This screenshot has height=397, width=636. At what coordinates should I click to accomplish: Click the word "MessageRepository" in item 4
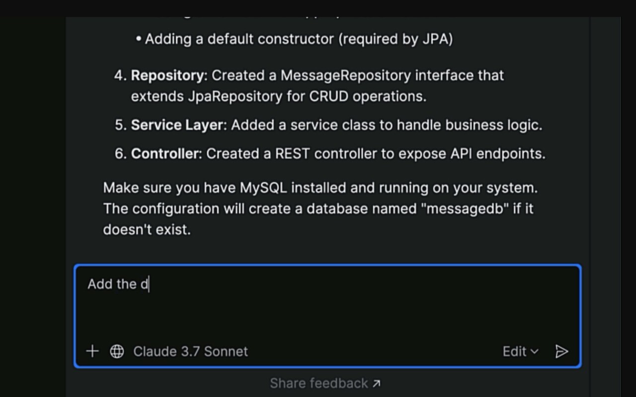(x=345, y=75)
